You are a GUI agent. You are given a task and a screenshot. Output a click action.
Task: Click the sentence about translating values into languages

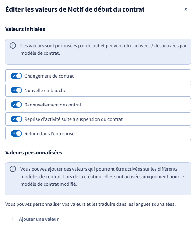pyautogui.click(x=90, y=204)
